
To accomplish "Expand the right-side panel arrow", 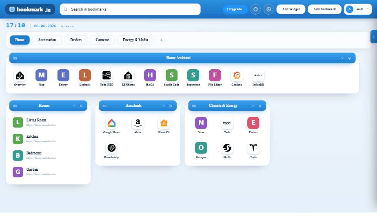I will tap(374, 37).
